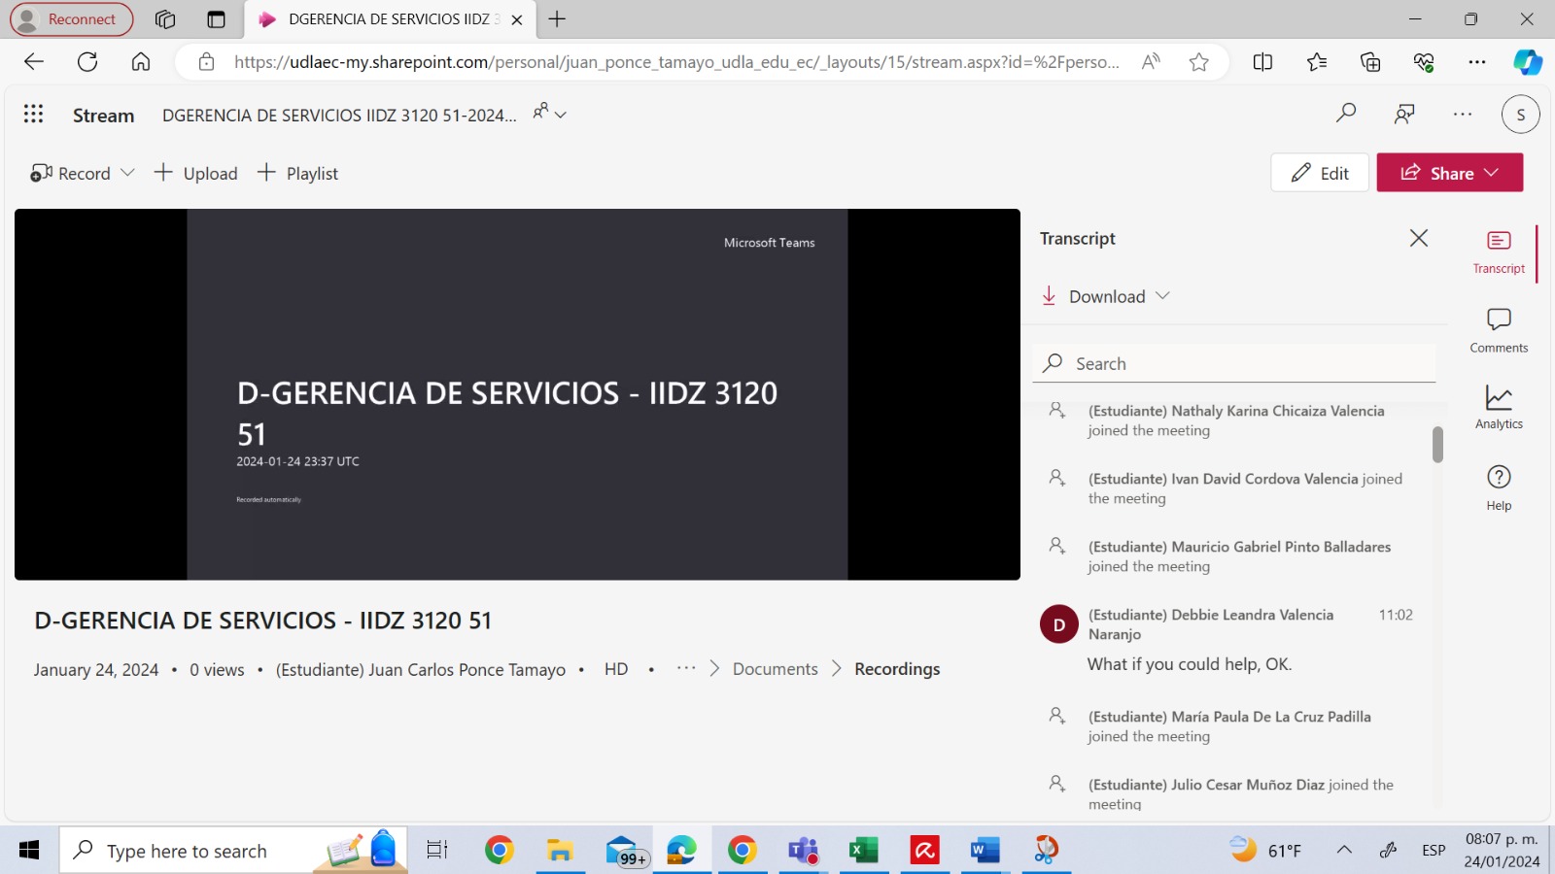Viewport: 1555px width, 874px height.
Task: Open the Copilot icon in Edge
Action: pyautogui.click(x=1527, y=62)
